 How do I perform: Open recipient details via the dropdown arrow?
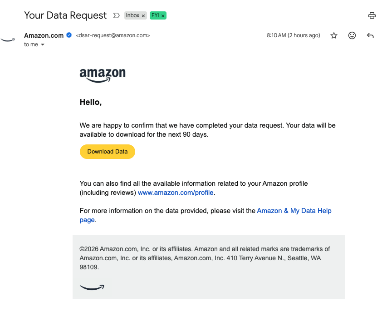point(43,45)
